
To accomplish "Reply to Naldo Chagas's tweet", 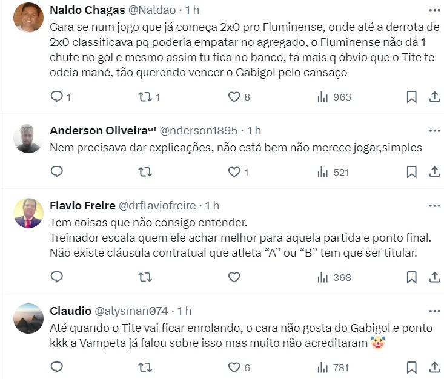I will point(56,97).
